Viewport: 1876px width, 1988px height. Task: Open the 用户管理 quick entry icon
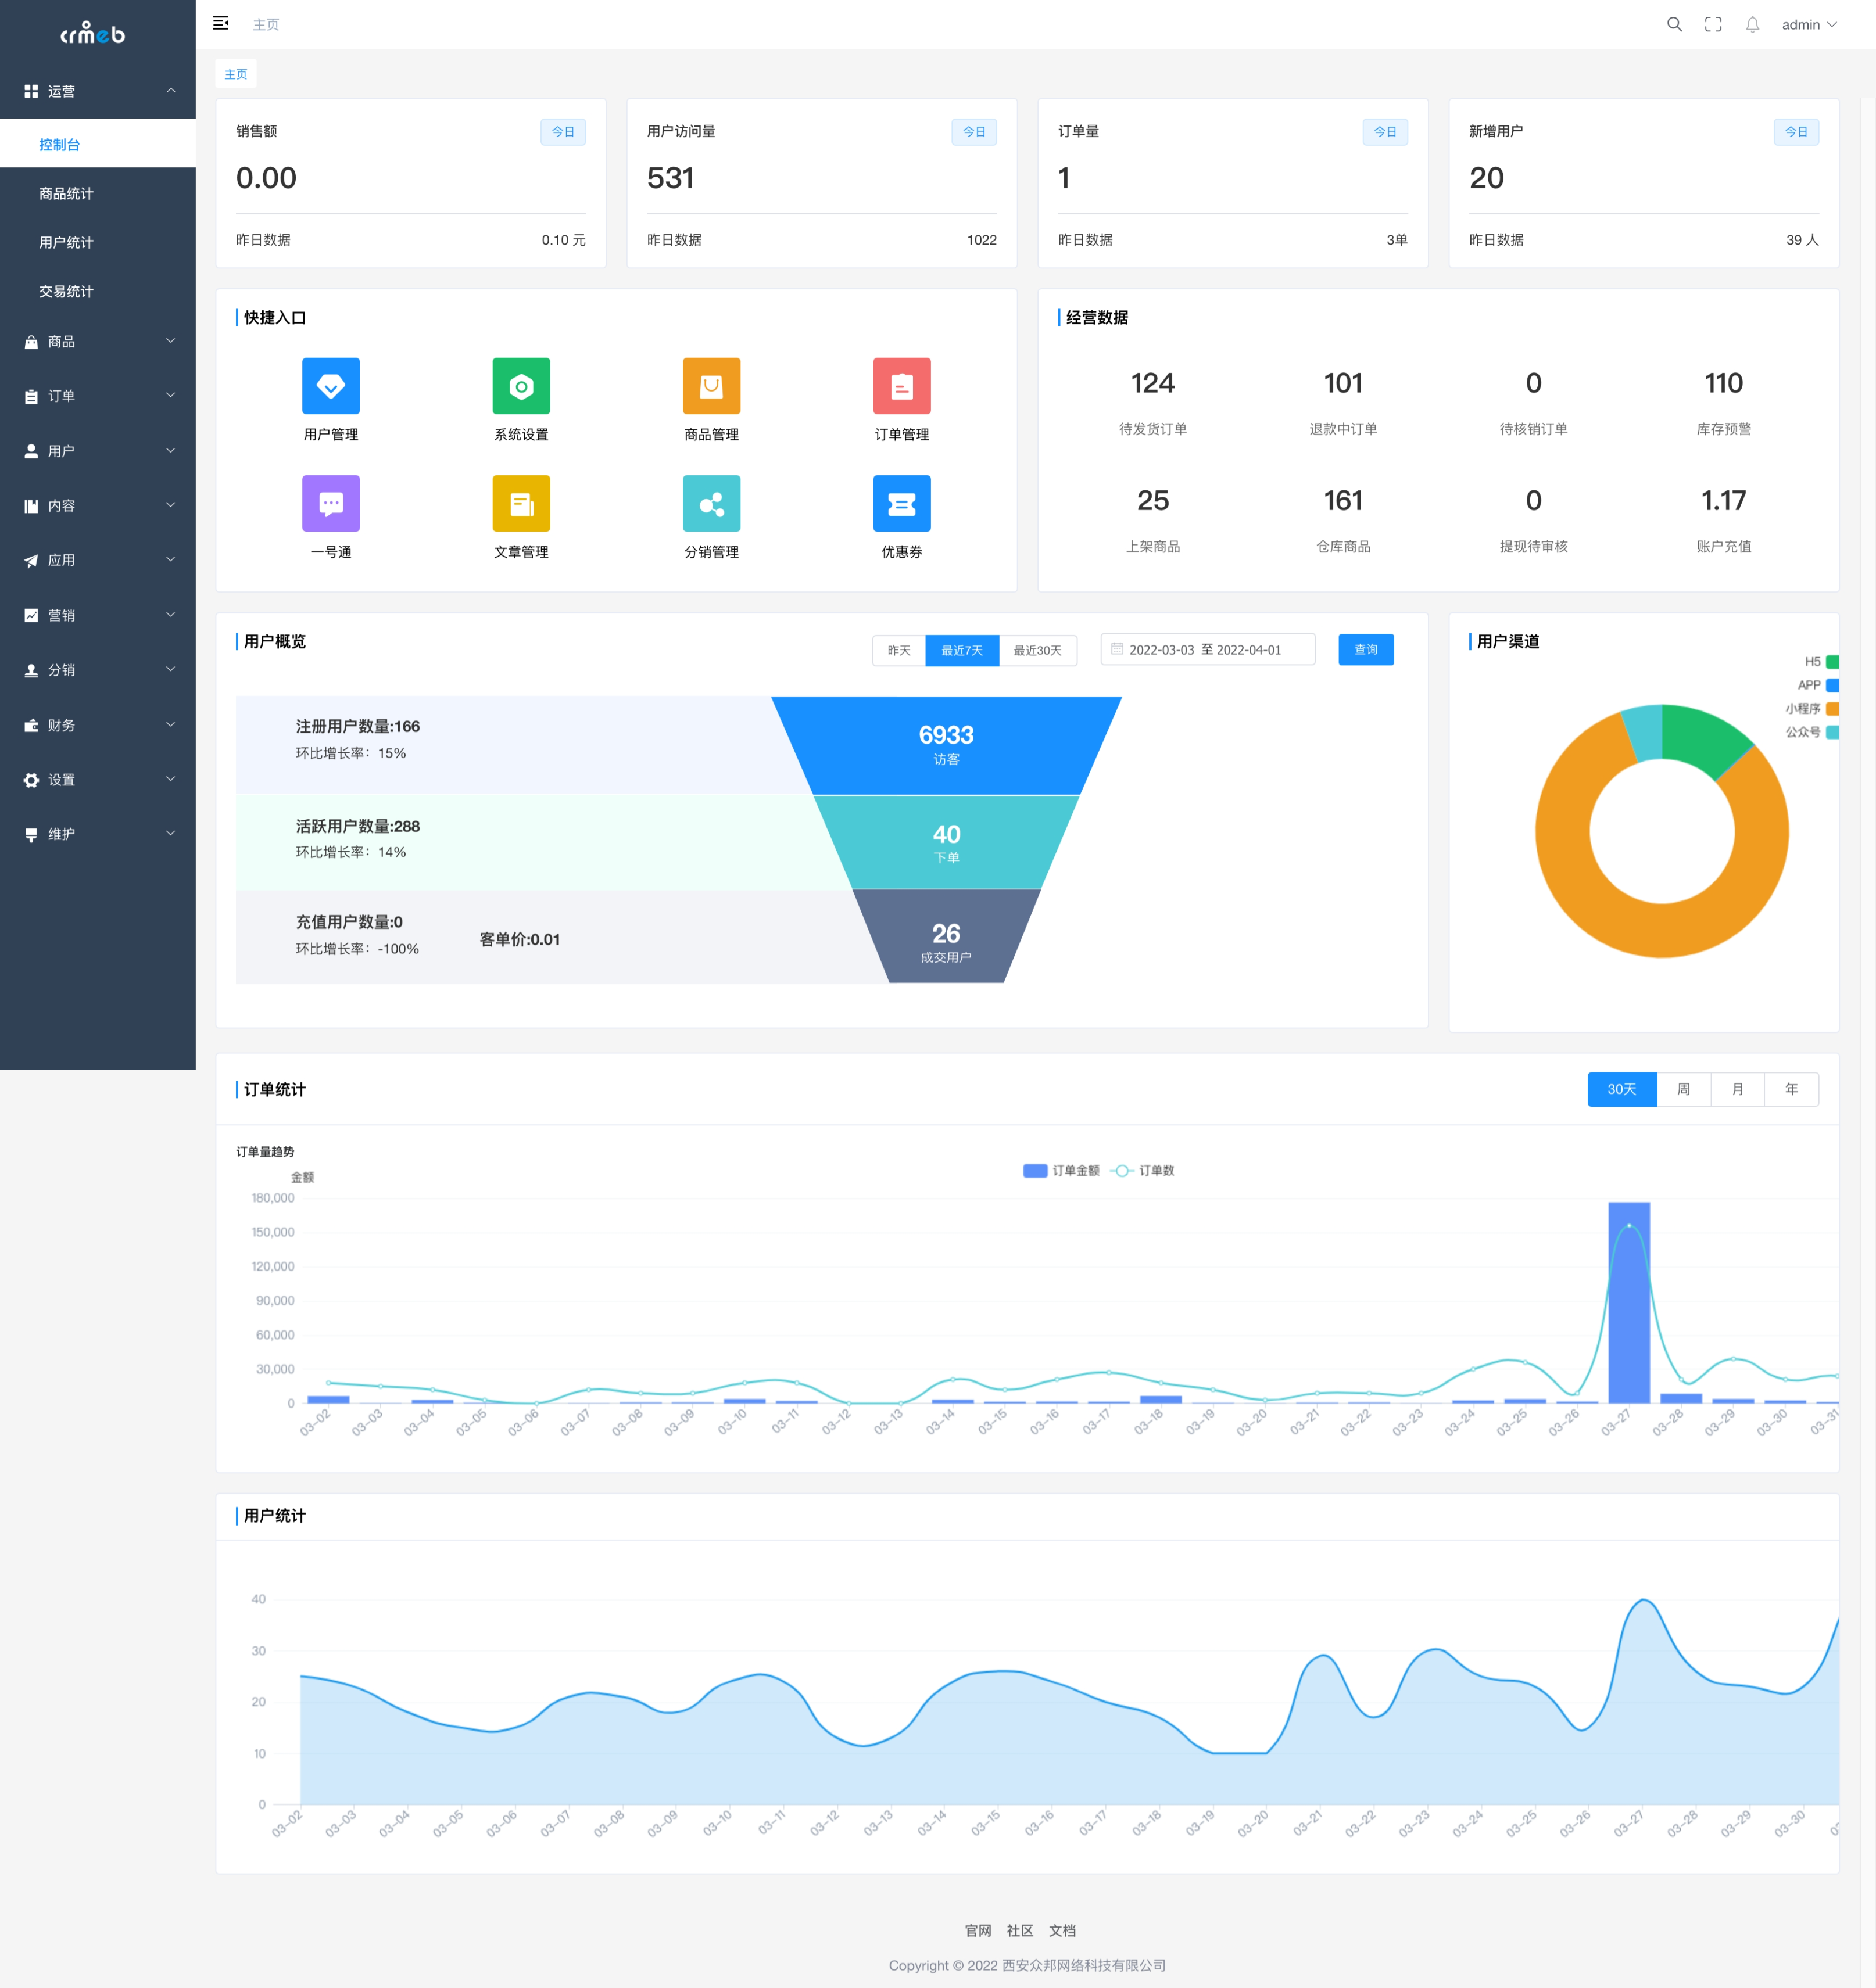coord(330,386)
